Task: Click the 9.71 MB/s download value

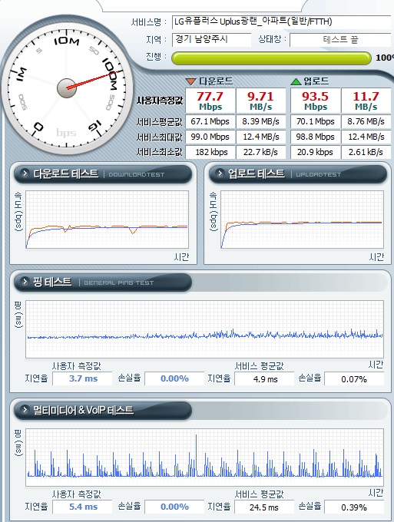Action: [x=261, y=101]
